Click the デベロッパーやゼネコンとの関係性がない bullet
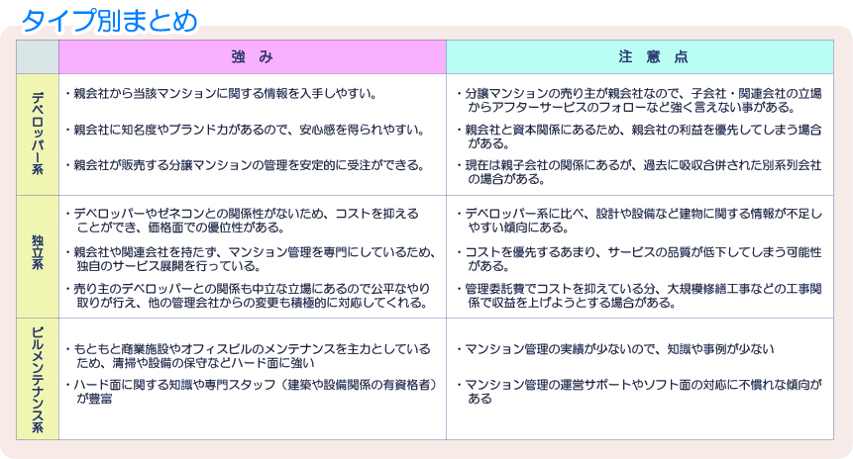This screenshot has width=853, height=459. click(242, 220)
